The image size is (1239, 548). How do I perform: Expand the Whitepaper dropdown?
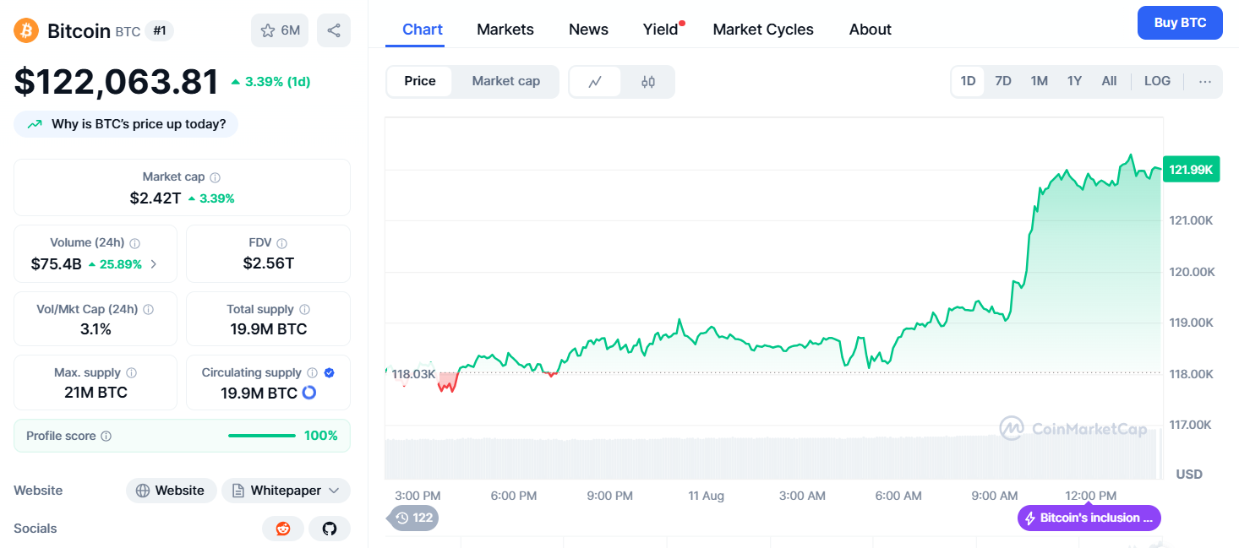pos(334,491)
